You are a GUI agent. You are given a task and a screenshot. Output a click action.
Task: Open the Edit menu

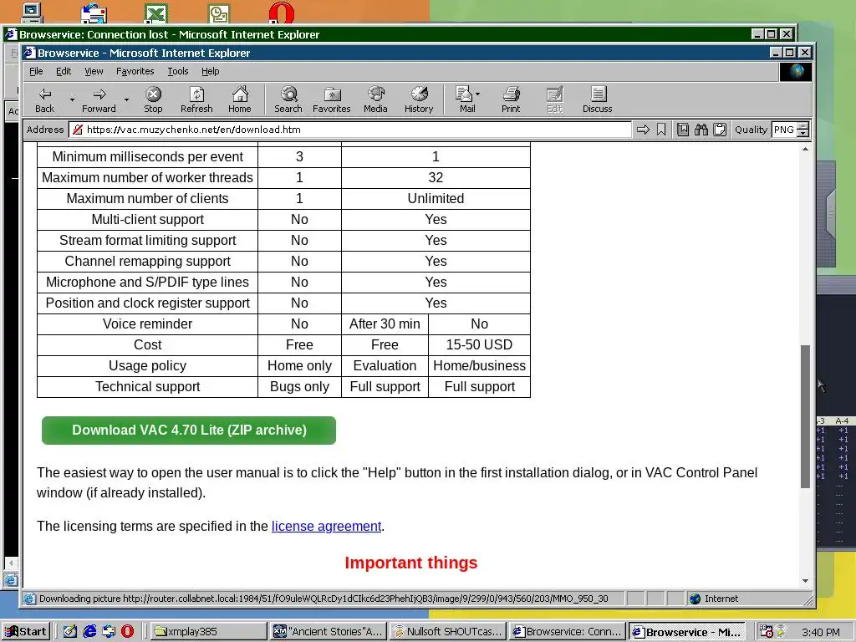point(64,71)
